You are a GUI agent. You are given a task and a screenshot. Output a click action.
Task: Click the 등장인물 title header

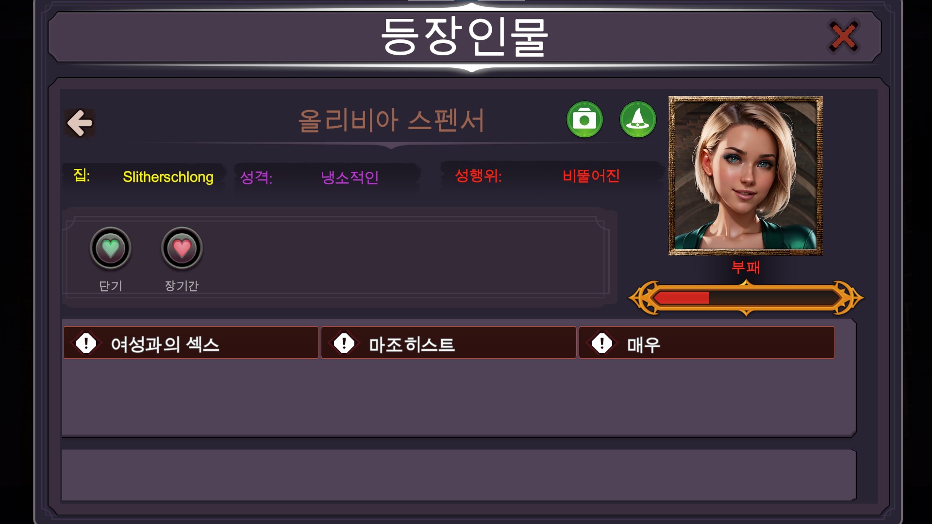(x=465, y=36)
